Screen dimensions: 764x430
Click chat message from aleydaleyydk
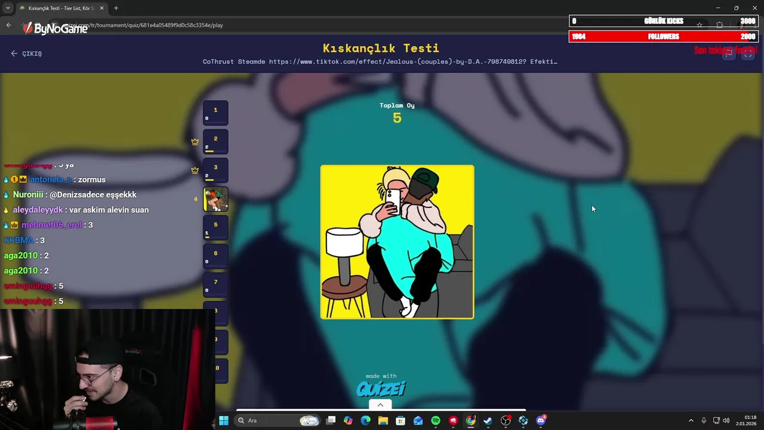pyautogui.click(x=76, y=210)
